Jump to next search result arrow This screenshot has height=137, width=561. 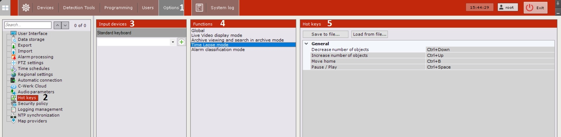click(x=65, y=25)
